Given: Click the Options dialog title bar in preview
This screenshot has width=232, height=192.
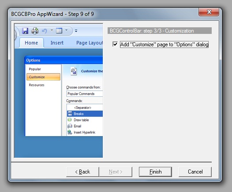Looking at the screenshot, I should [64, 60].
